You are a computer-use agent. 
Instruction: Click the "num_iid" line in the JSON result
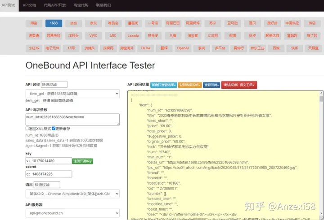pyautogui.click(x=170, y=110)
